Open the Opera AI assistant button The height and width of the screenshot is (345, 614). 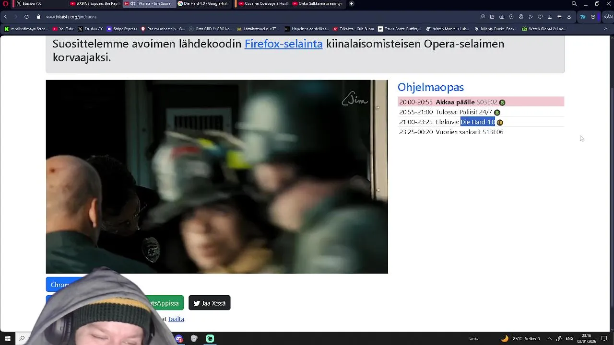point(608,17)
